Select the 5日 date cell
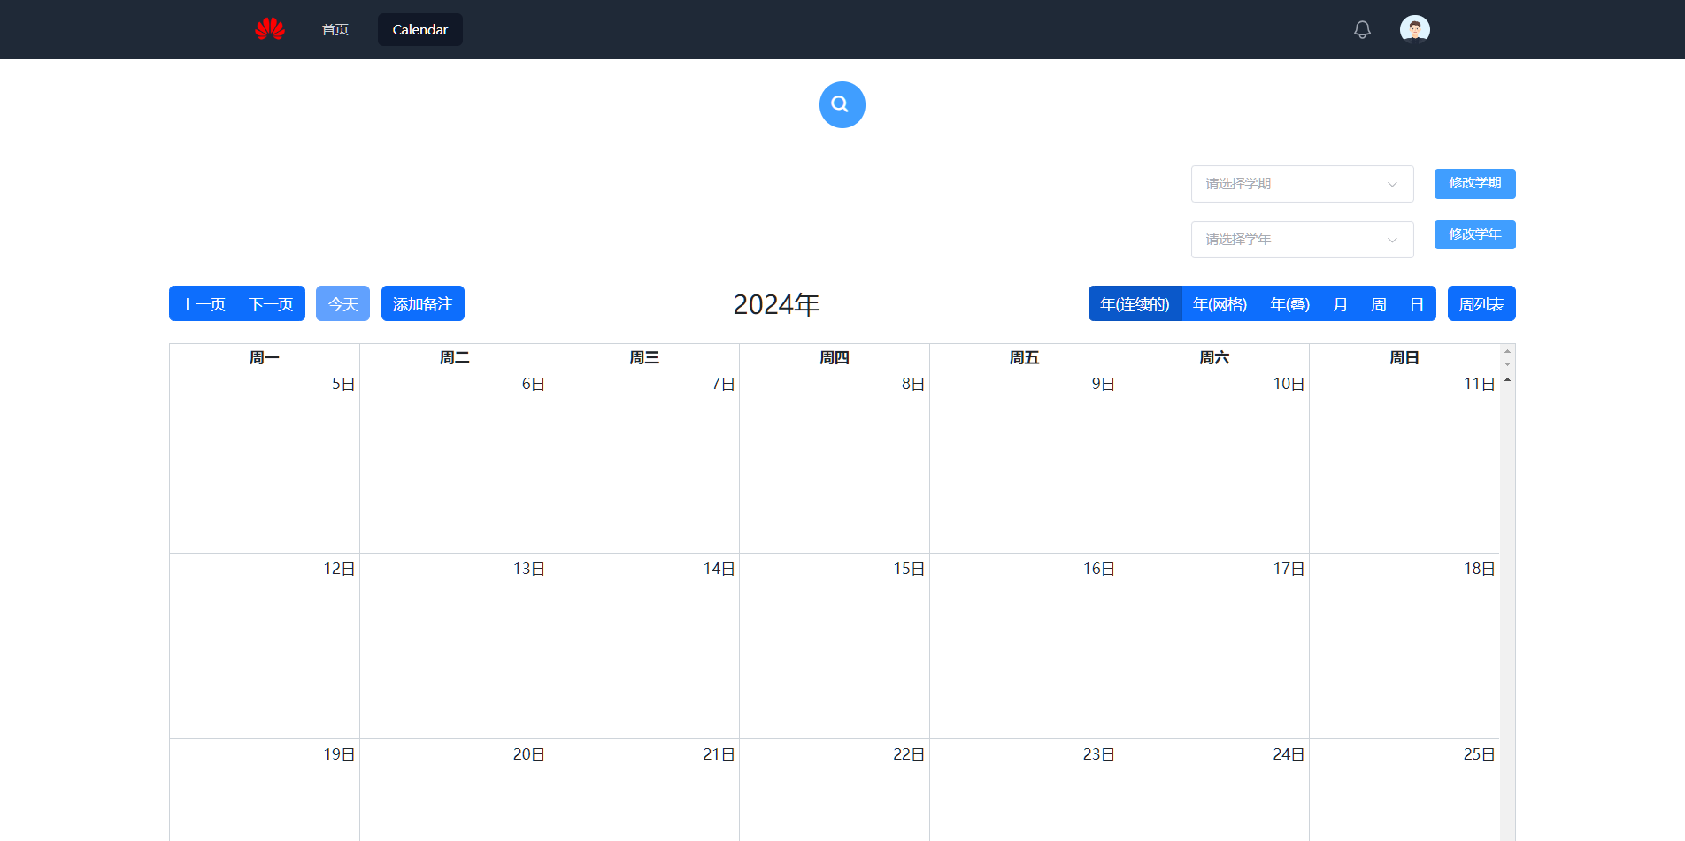Screen dimensions: 1685x841 point(265,462)
